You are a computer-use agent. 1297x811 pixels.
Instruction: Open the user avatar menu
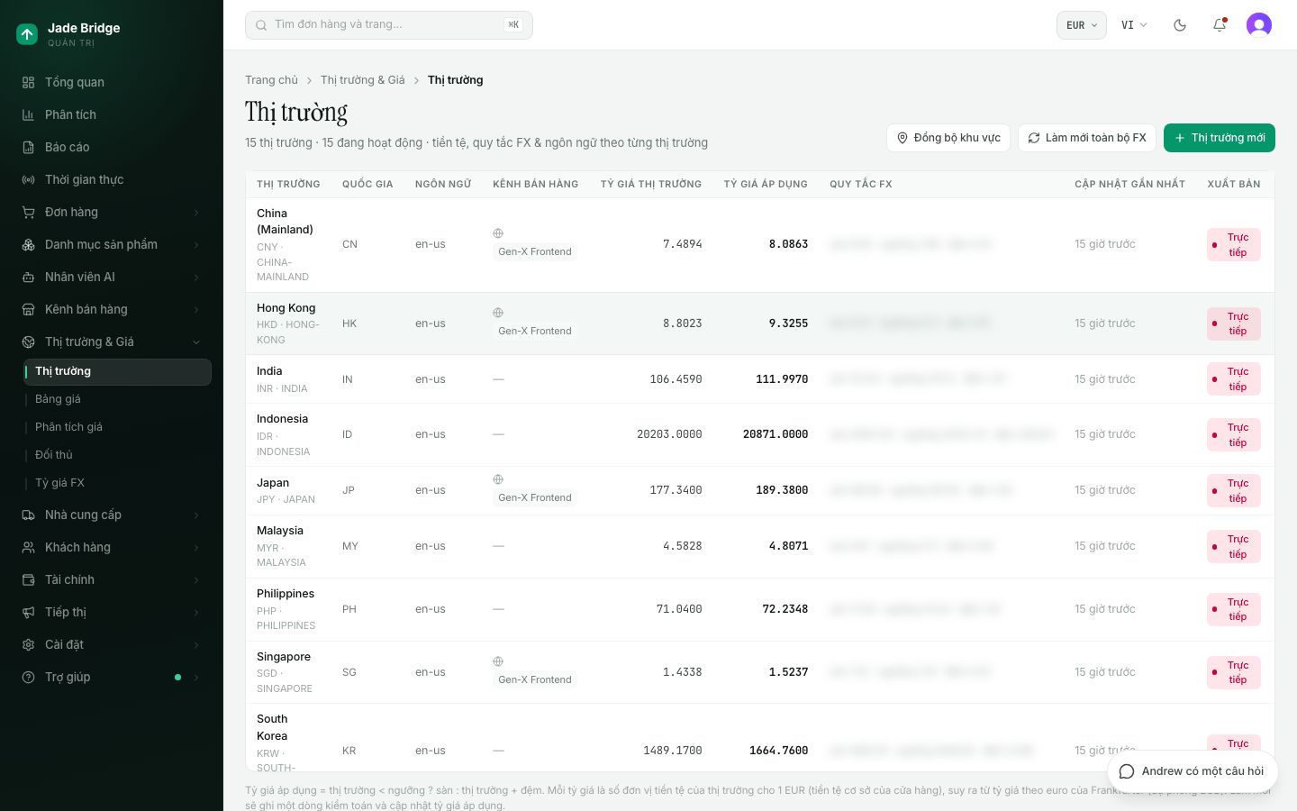pyautogui.click(x=1259, y=25)
